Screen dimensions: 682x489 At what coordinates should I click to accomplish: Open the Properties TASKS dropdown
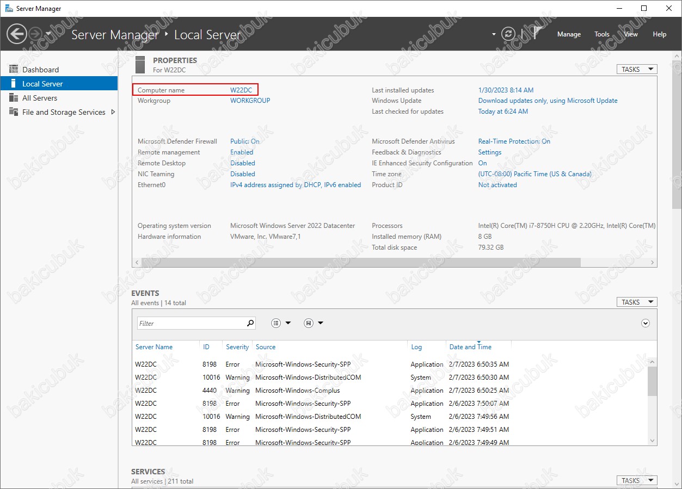click(x=637, y=69)
